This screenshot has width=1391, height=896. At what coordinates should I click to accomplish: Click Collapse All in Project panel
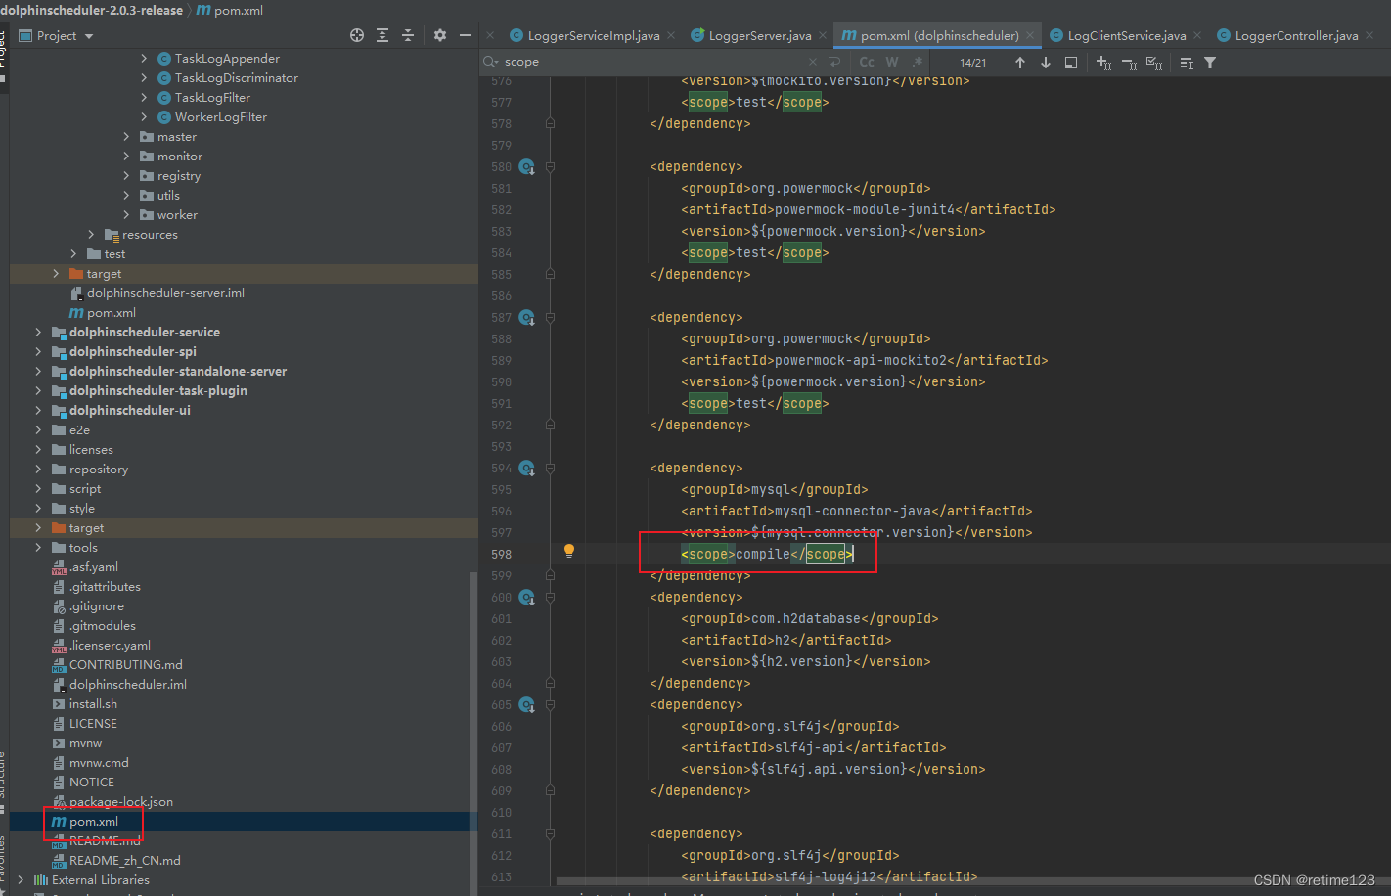[408, 35]
